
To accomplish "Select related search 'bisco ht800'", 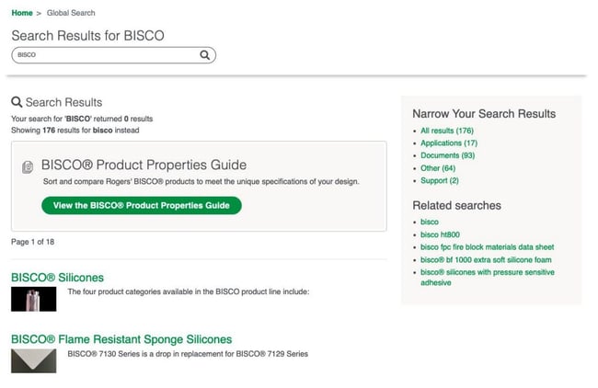I will click(x=440, y=234).
